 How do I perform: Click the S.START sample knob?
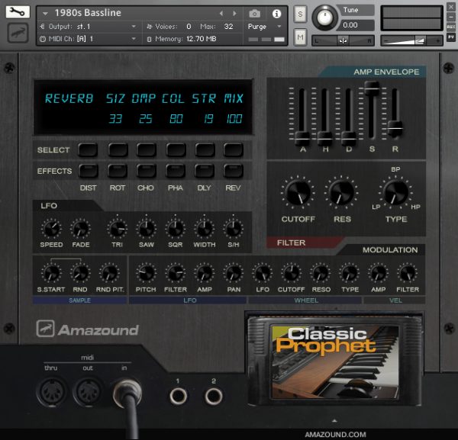tap(51, 273)
